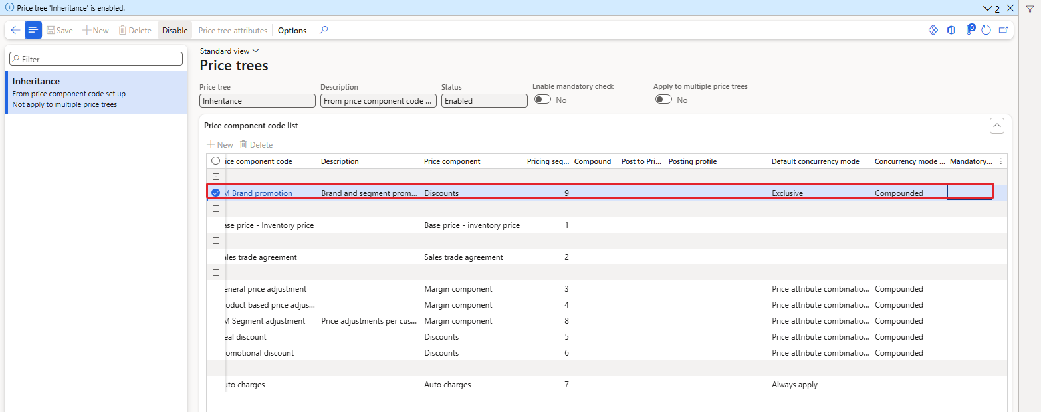Open the Brand promotion link
The image size is (1041, 412).
pyautogui.click(x=259, y=193)
